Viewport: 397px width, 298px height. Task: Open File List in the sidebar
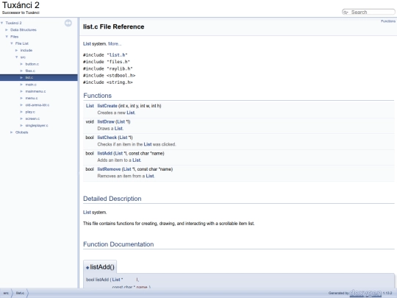point(22,43)
